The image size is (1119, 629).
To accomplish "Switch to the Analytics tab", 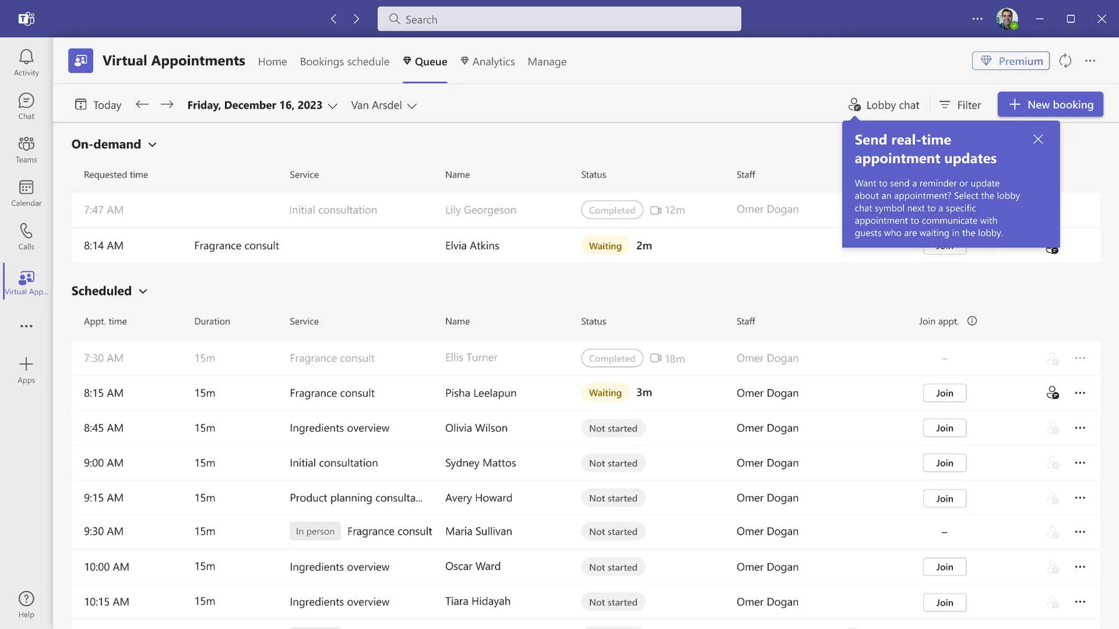I will 487,61.
